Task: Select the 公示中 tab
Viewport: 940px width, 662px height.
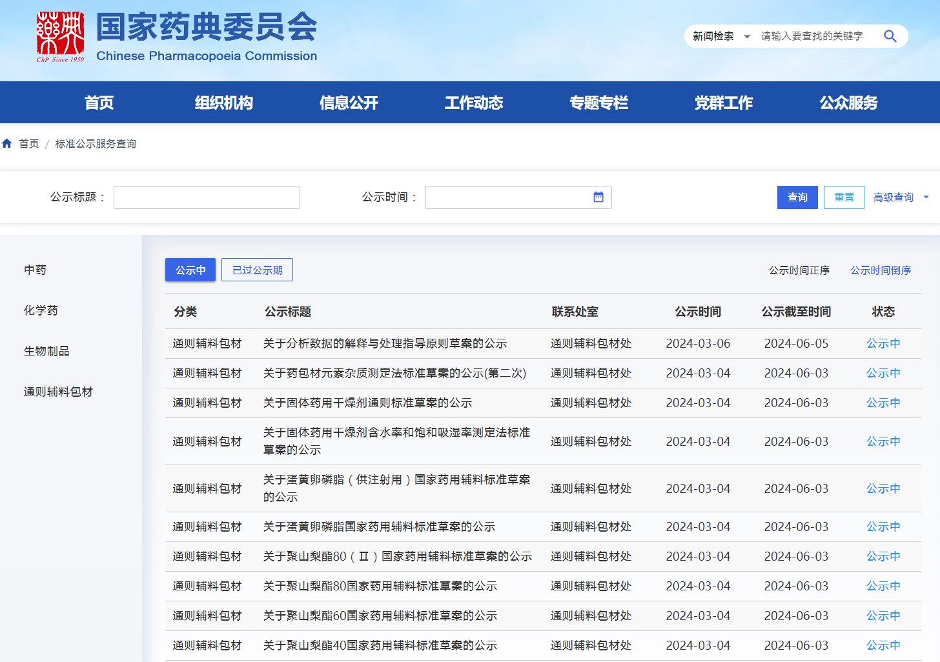Action: click(190, 270)
